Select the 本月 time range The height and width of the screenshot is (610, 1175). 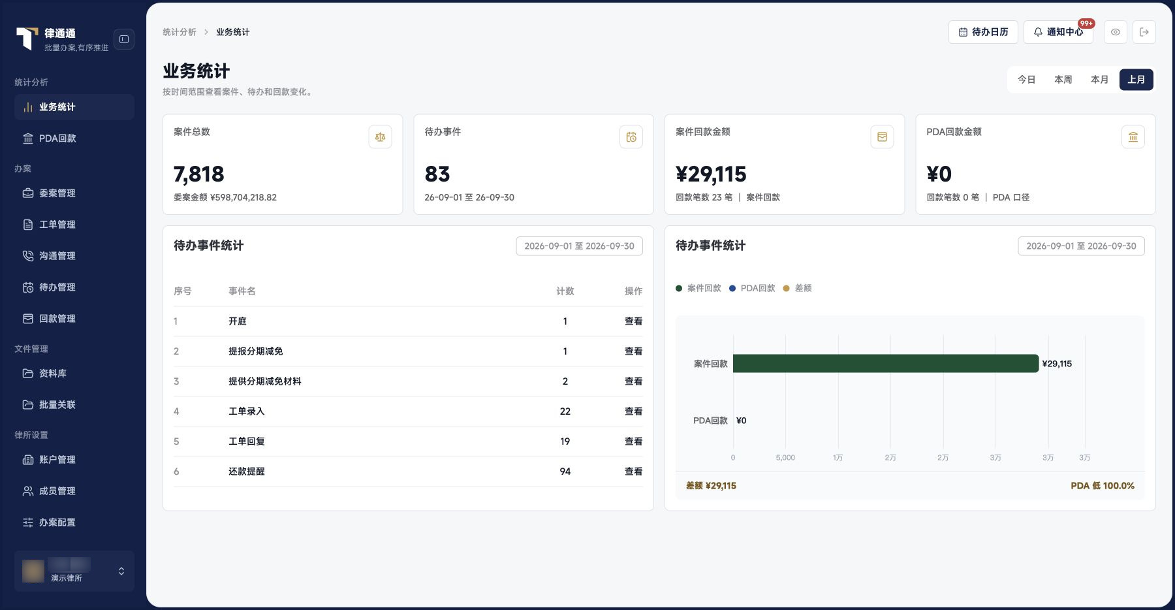[1100, 80]
